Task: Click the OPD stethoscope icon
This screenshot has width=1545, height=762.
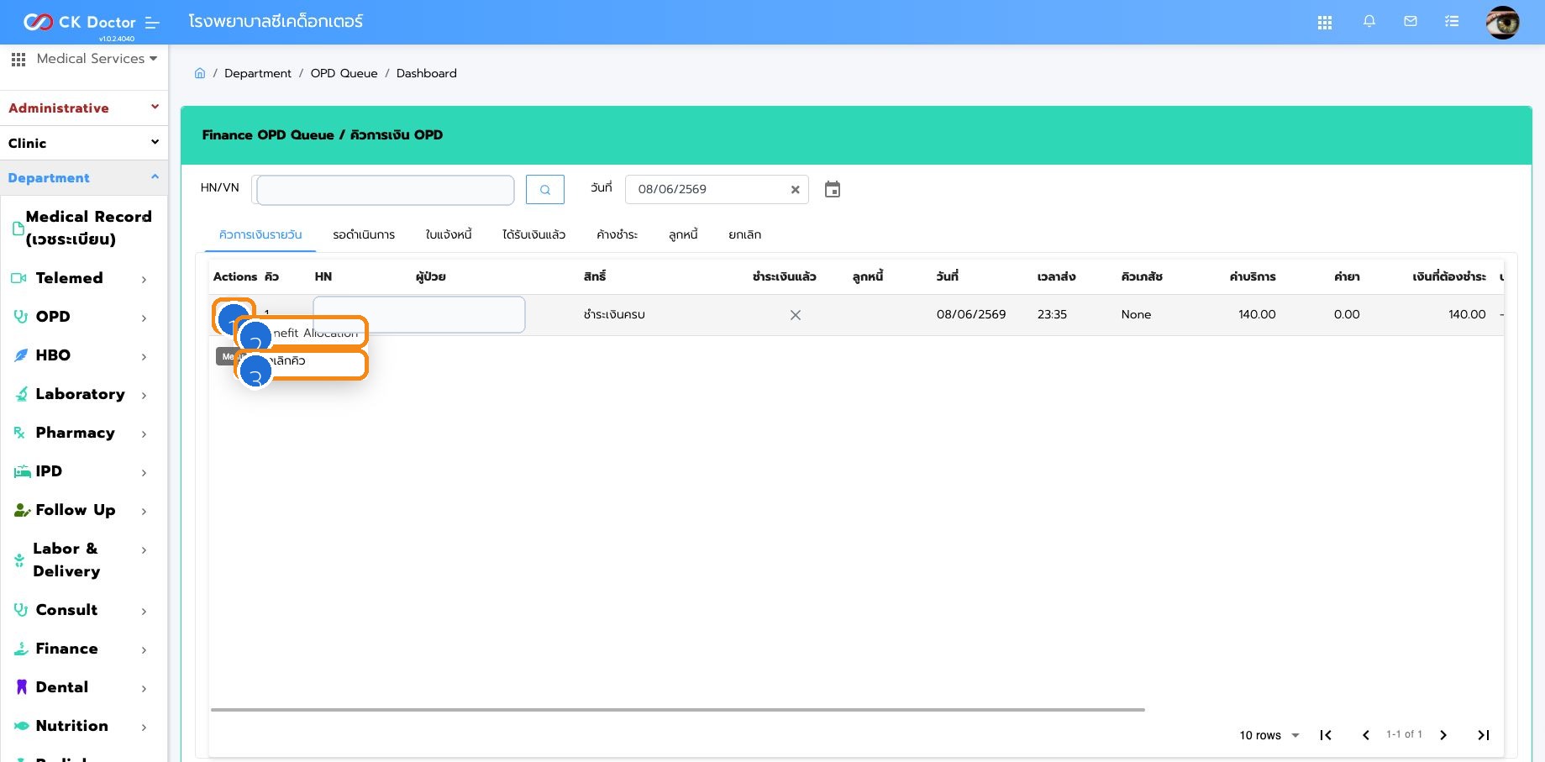Action: 21,317
